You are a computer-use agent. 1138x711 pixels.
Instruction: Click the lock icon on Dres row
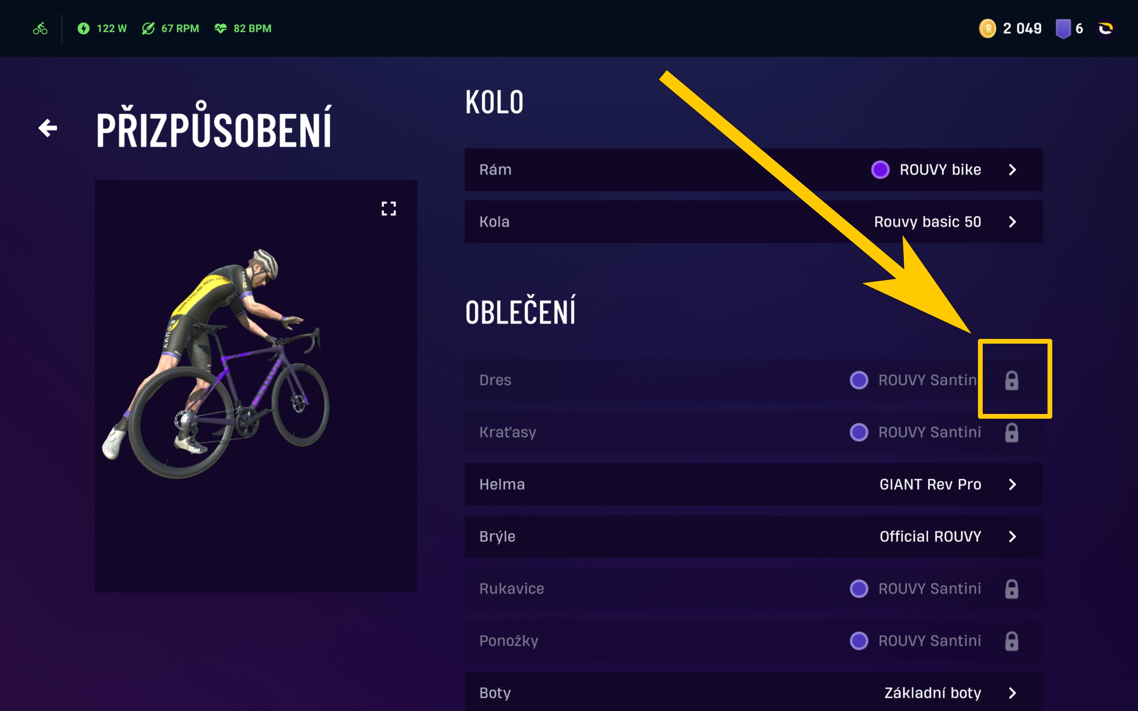[1012, 380]
